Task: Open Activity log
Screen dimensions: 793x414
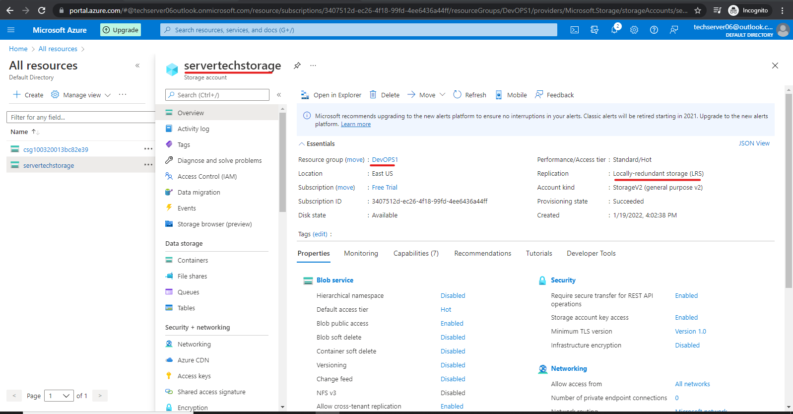Action: pos(193,129)
